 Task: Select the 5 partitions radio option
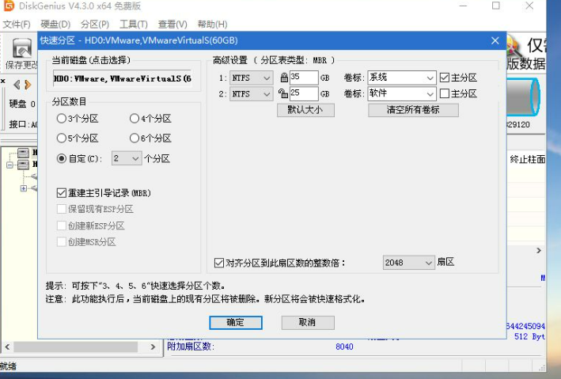point(62,138)
